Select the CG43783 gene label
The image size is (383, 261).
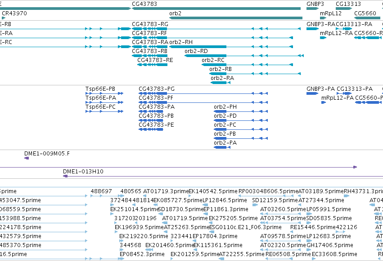(x=144, y=4)
